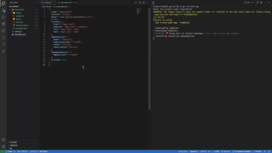Start the Go Live server

226,151
